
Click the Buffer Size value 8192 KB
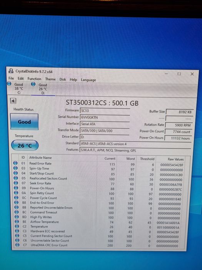(x=180, y=112)
